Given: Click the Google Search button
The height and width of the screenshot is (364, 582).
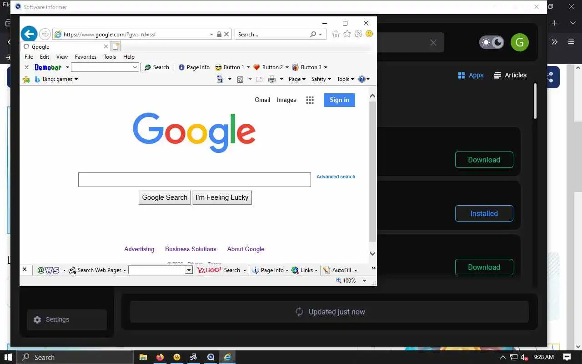Looking at the screenshot, I should tap(165, 197).
